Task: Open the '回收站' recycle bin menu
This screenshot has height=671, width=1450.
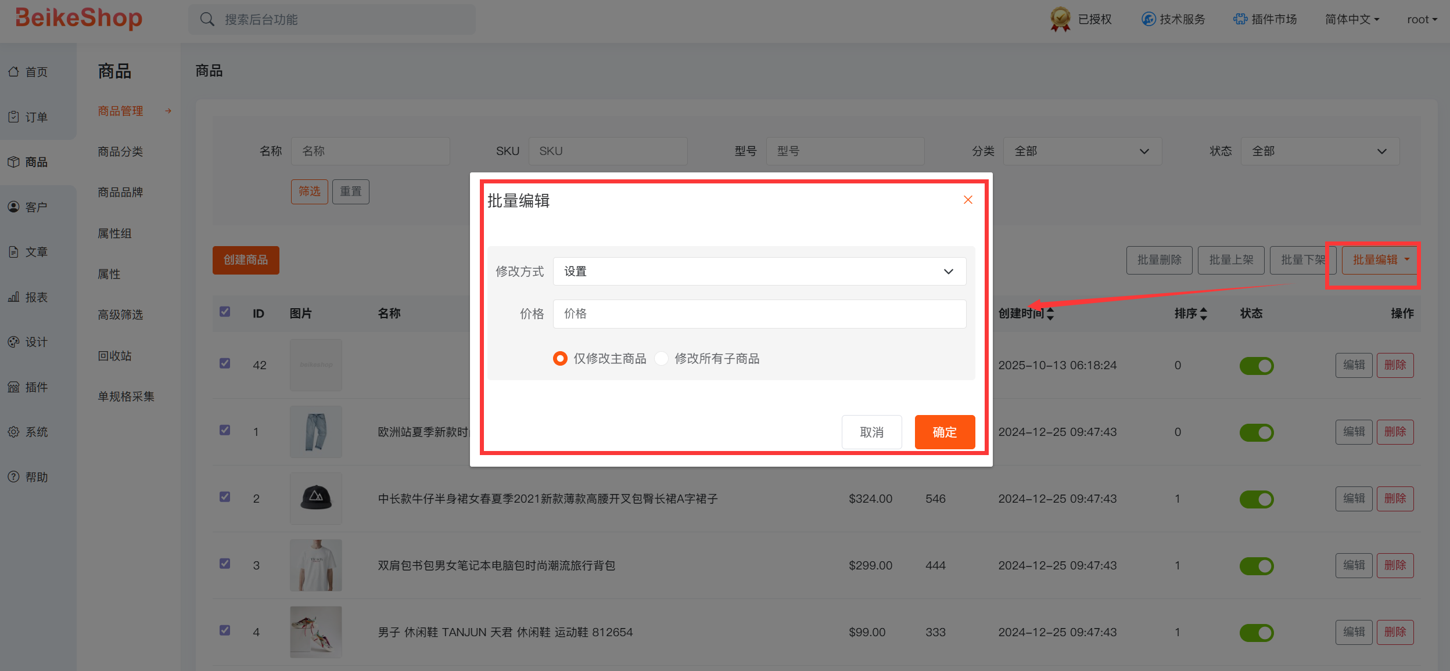Action: [x=114, y=356]
